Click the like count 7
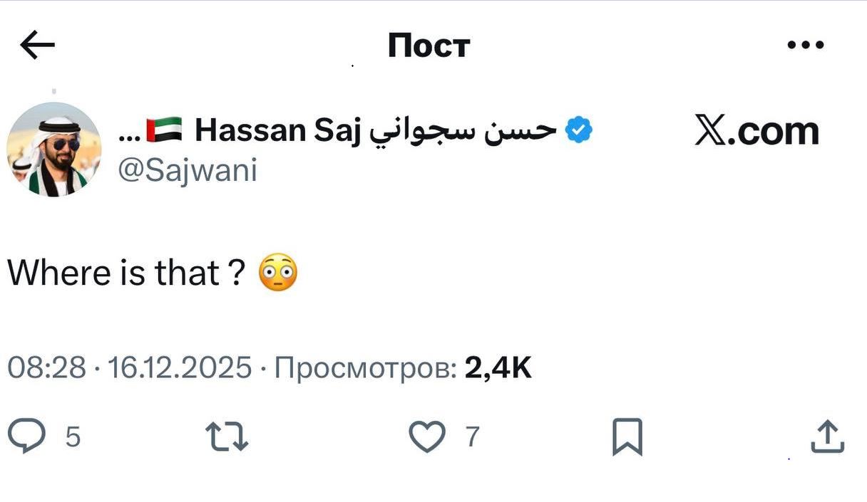867x502 pixels. pos(473,436)
